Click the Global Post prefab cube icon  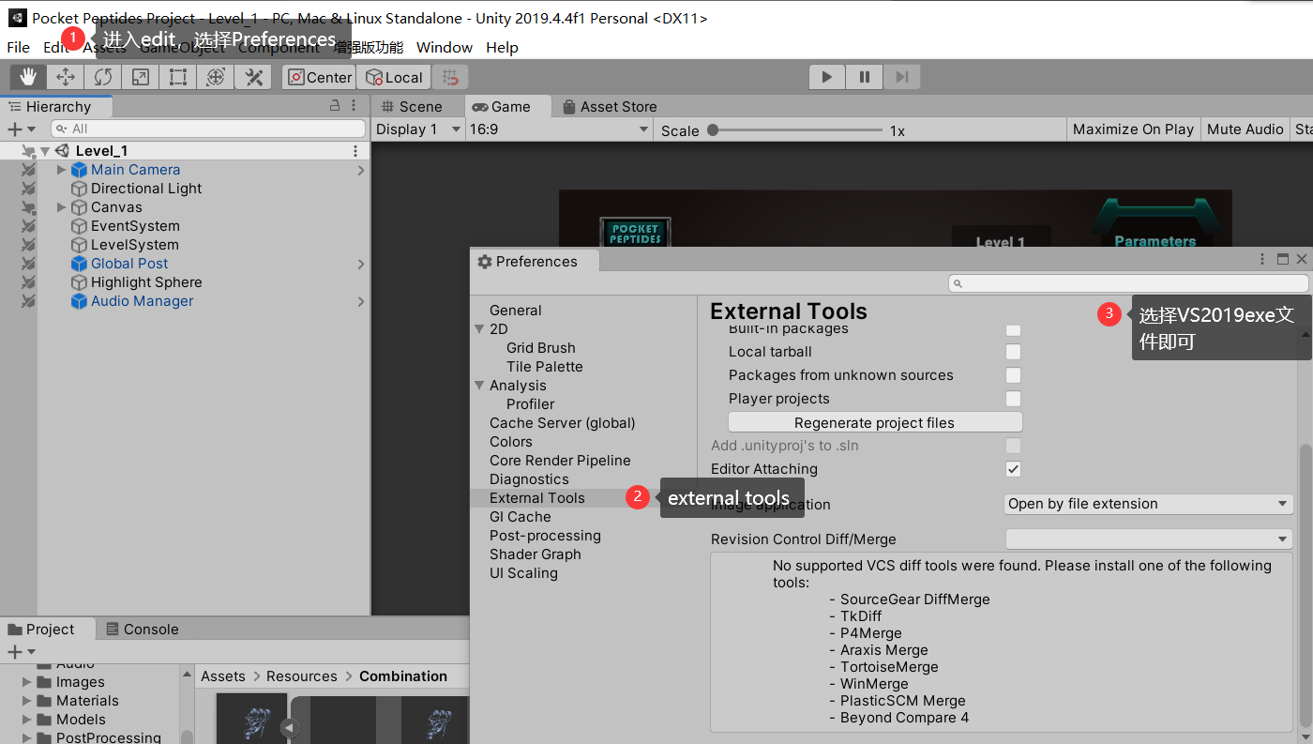click(79, 264)
